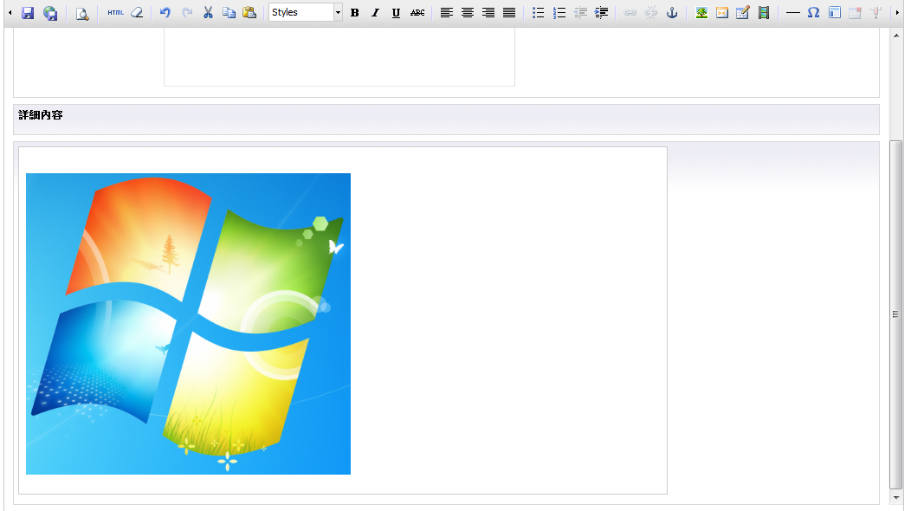Image resolution: width=911 pixels, height=511 pixels.
Task: Click the vertical scrollbar thumb
Action: 896,314
